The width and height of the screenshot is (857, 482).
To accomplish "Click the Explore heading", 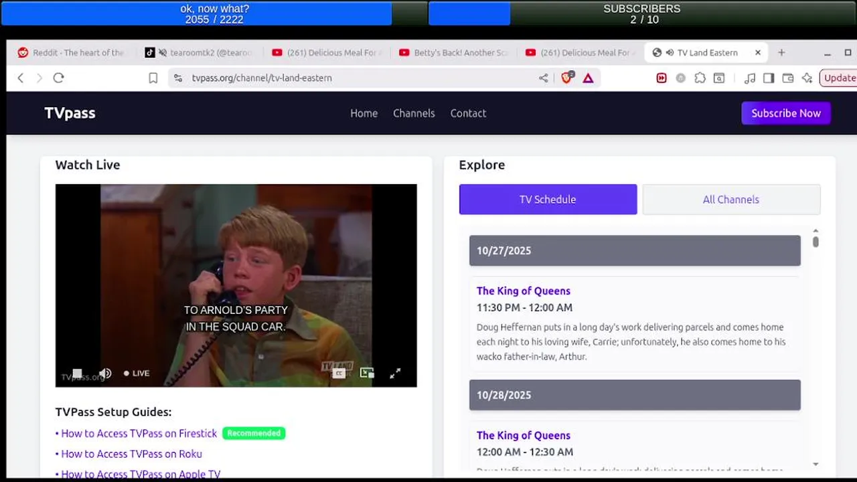I will (482, 165).
